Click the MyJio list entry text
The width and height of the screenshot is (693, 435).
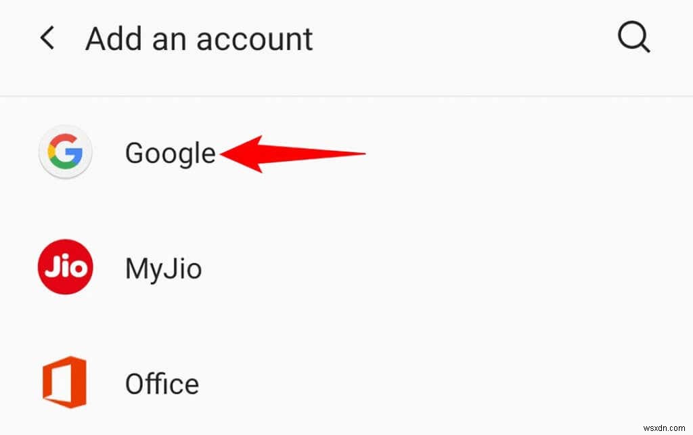(162, 267)
